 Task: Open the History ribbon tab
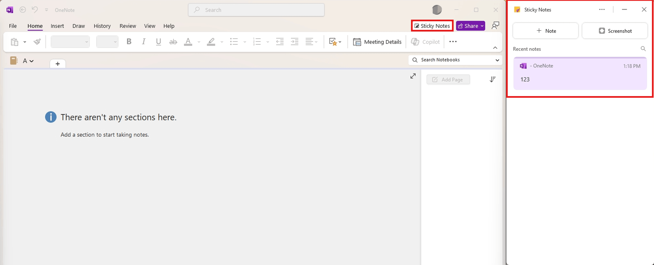(102, 26)
